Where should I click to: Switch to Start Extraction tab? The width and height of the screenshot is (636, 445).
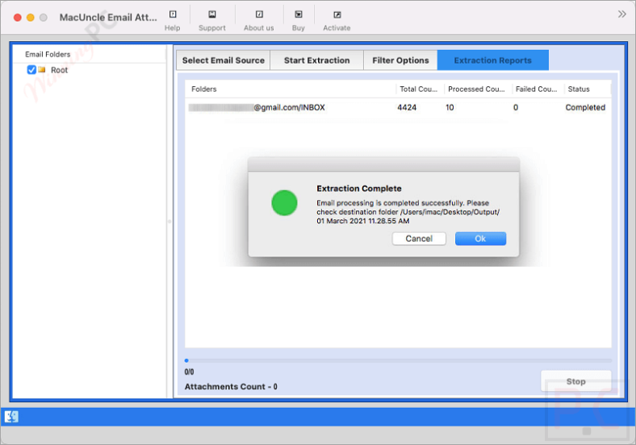click(x=316, y=60)
